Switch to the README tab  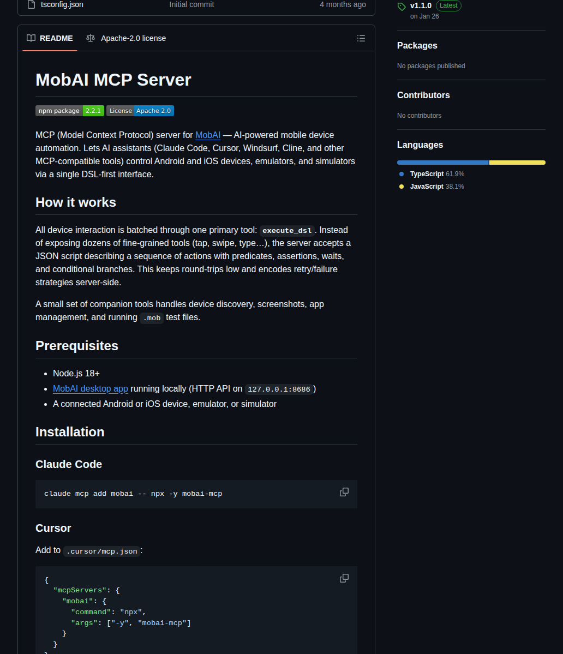click(50, 38)
